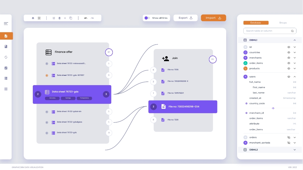Switch to the Groups tab

(x=283, y=23)
